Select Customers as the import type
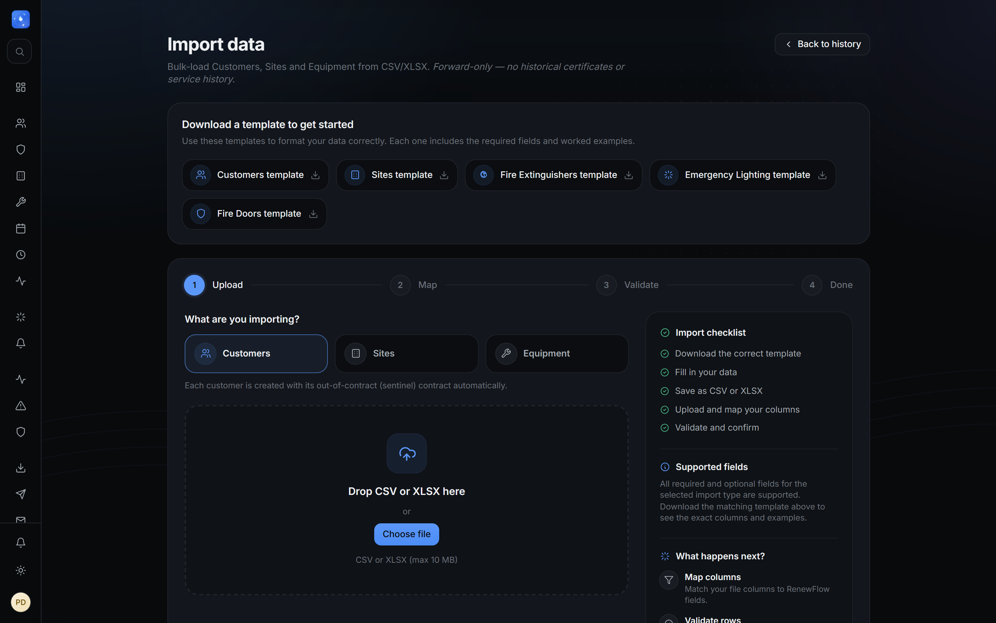This screenshot has width=996, height=623. (x=256, y=353)
